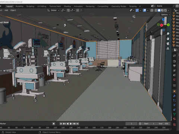179x134 pixels.
Task: Open the Geometry Nodes workspace
Action: click(119, 6)
